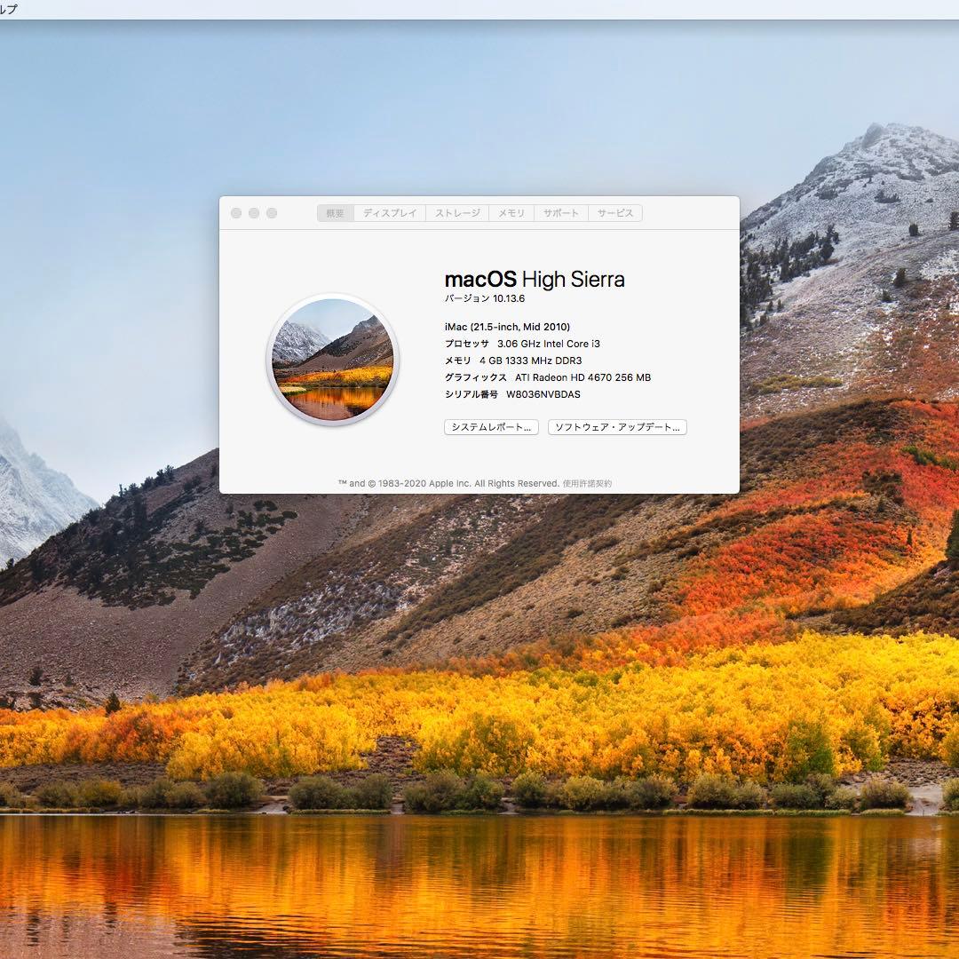The image size is (959, 959).
Task: Select the serial number W8036NVBDAS
Action: 543,394
